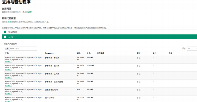Select document name 参考指南 - 主机篇

click(52, 74)
